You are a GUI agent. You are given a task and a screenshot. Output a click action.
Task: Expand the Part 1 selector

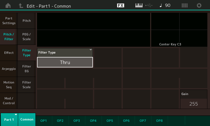[x=9, y=119]
